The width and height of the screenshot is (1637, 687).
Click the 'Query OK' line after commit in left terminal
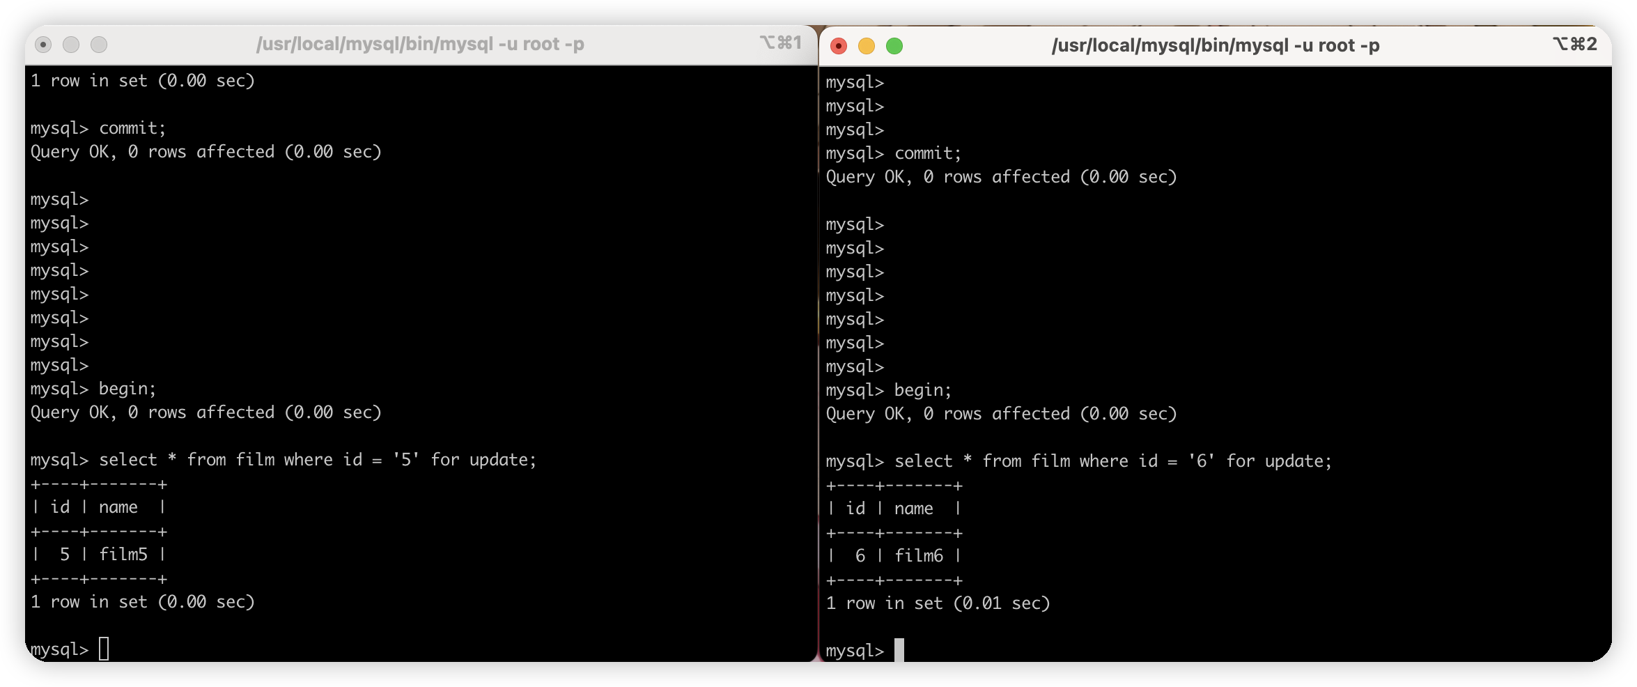[x=206, y=152]
